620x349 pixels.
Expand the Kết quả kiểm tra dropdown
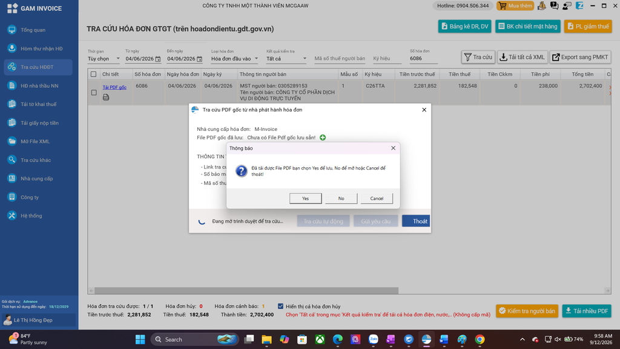pyautogui.click(x=286, y=59)
